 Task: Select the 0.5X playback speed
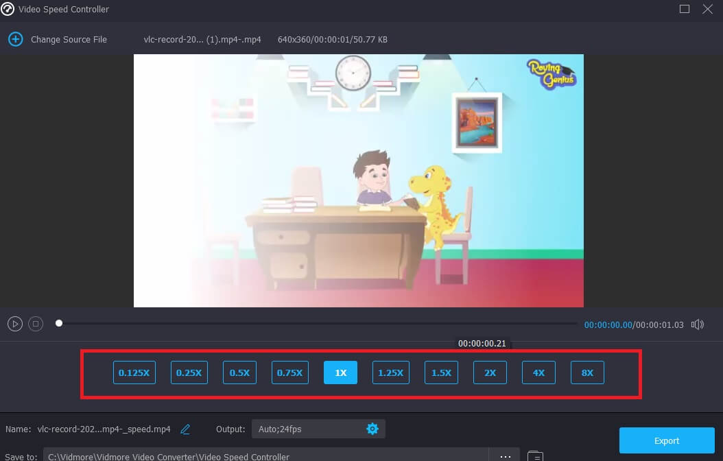click(x=239, y=373)
